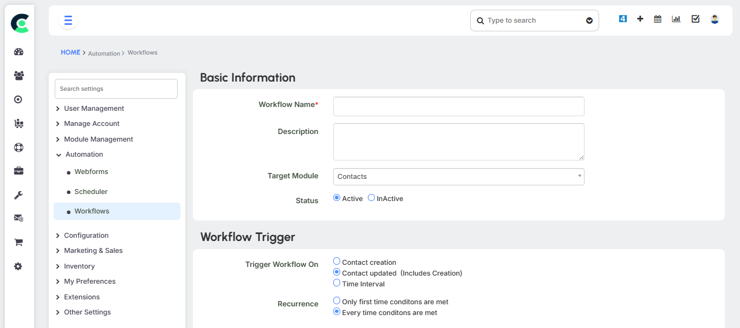Open the reports bar chart icon

(676, 19)
